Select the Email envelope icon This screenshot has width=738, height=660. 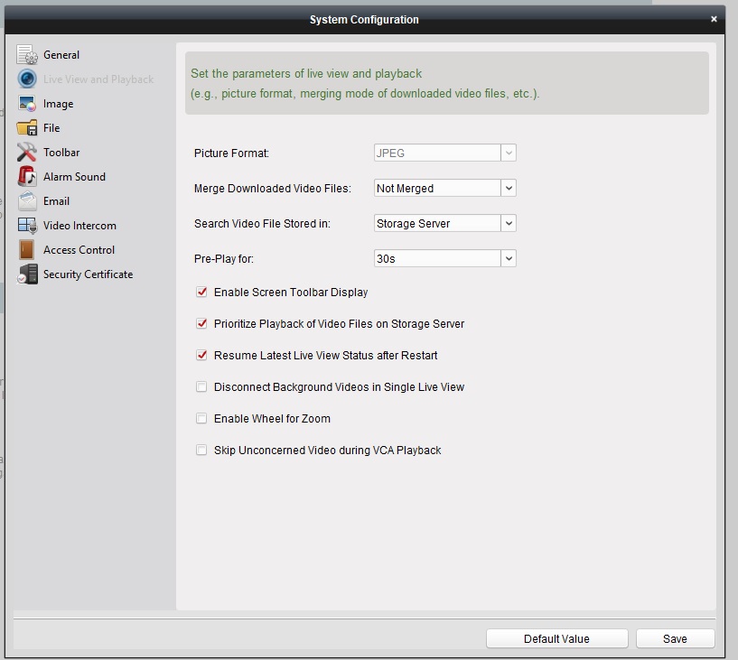(x=27, y=201)
